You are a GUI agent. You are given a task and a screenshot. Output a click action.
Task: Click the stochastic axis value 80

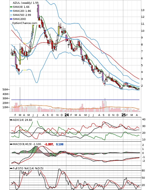(x=143, y=171)
